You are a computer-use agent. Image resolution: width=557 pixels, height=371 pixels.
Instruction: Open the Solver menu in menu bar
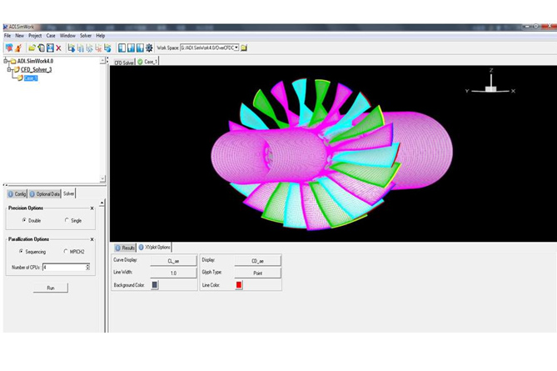tap(86, 36)
